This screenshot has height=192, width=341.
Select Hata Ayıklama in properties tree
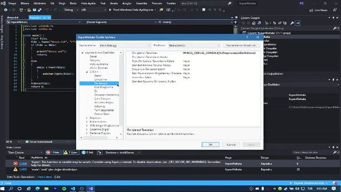point(99,64)
